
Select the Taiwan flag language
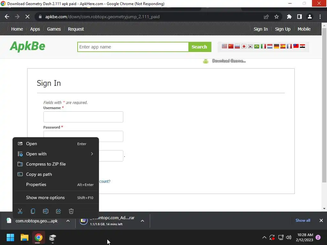click(296, 46)
